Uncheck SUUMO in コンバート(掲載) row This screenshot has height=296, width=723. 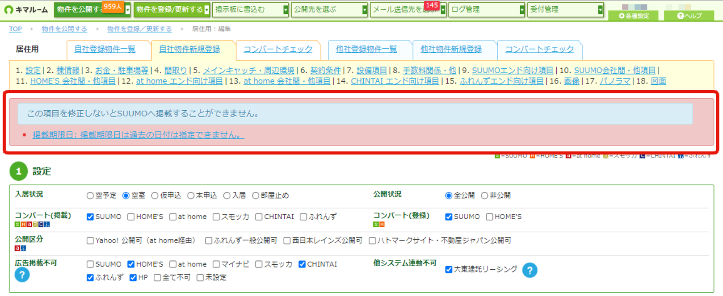[x=90, y=217]
